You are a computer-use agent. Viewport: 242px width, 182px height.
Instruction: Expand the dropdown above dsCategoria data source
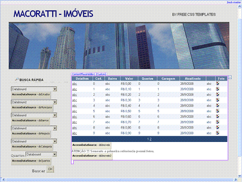[55, 141]
